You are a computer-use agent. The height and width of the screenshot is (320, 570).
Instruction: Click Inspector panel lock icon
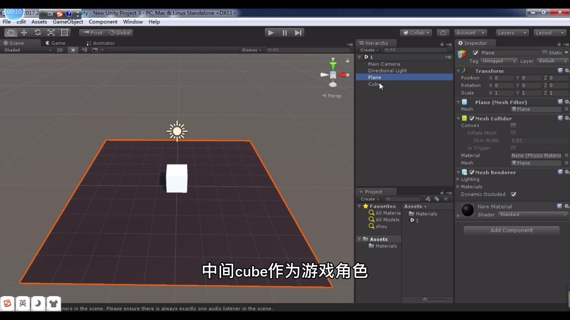point(559,44)
